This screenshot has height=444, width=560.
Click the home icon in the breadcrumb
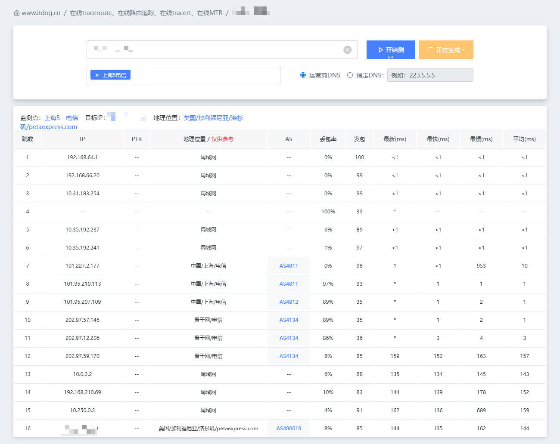coord(17,13)
